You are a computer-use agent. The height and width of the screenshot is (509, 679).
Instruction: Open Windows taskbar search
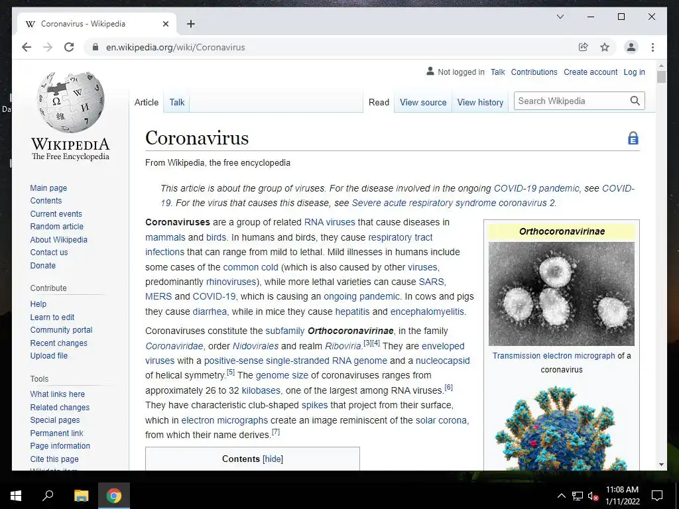48,496
